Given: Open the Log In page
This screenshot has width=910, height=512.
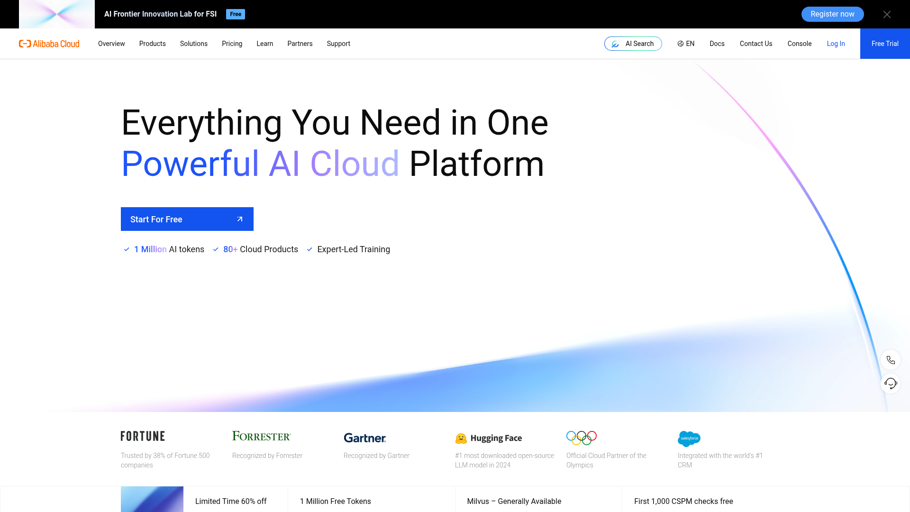Looking at the screenshot, I should pyautogui.click(x=836, y=44).
